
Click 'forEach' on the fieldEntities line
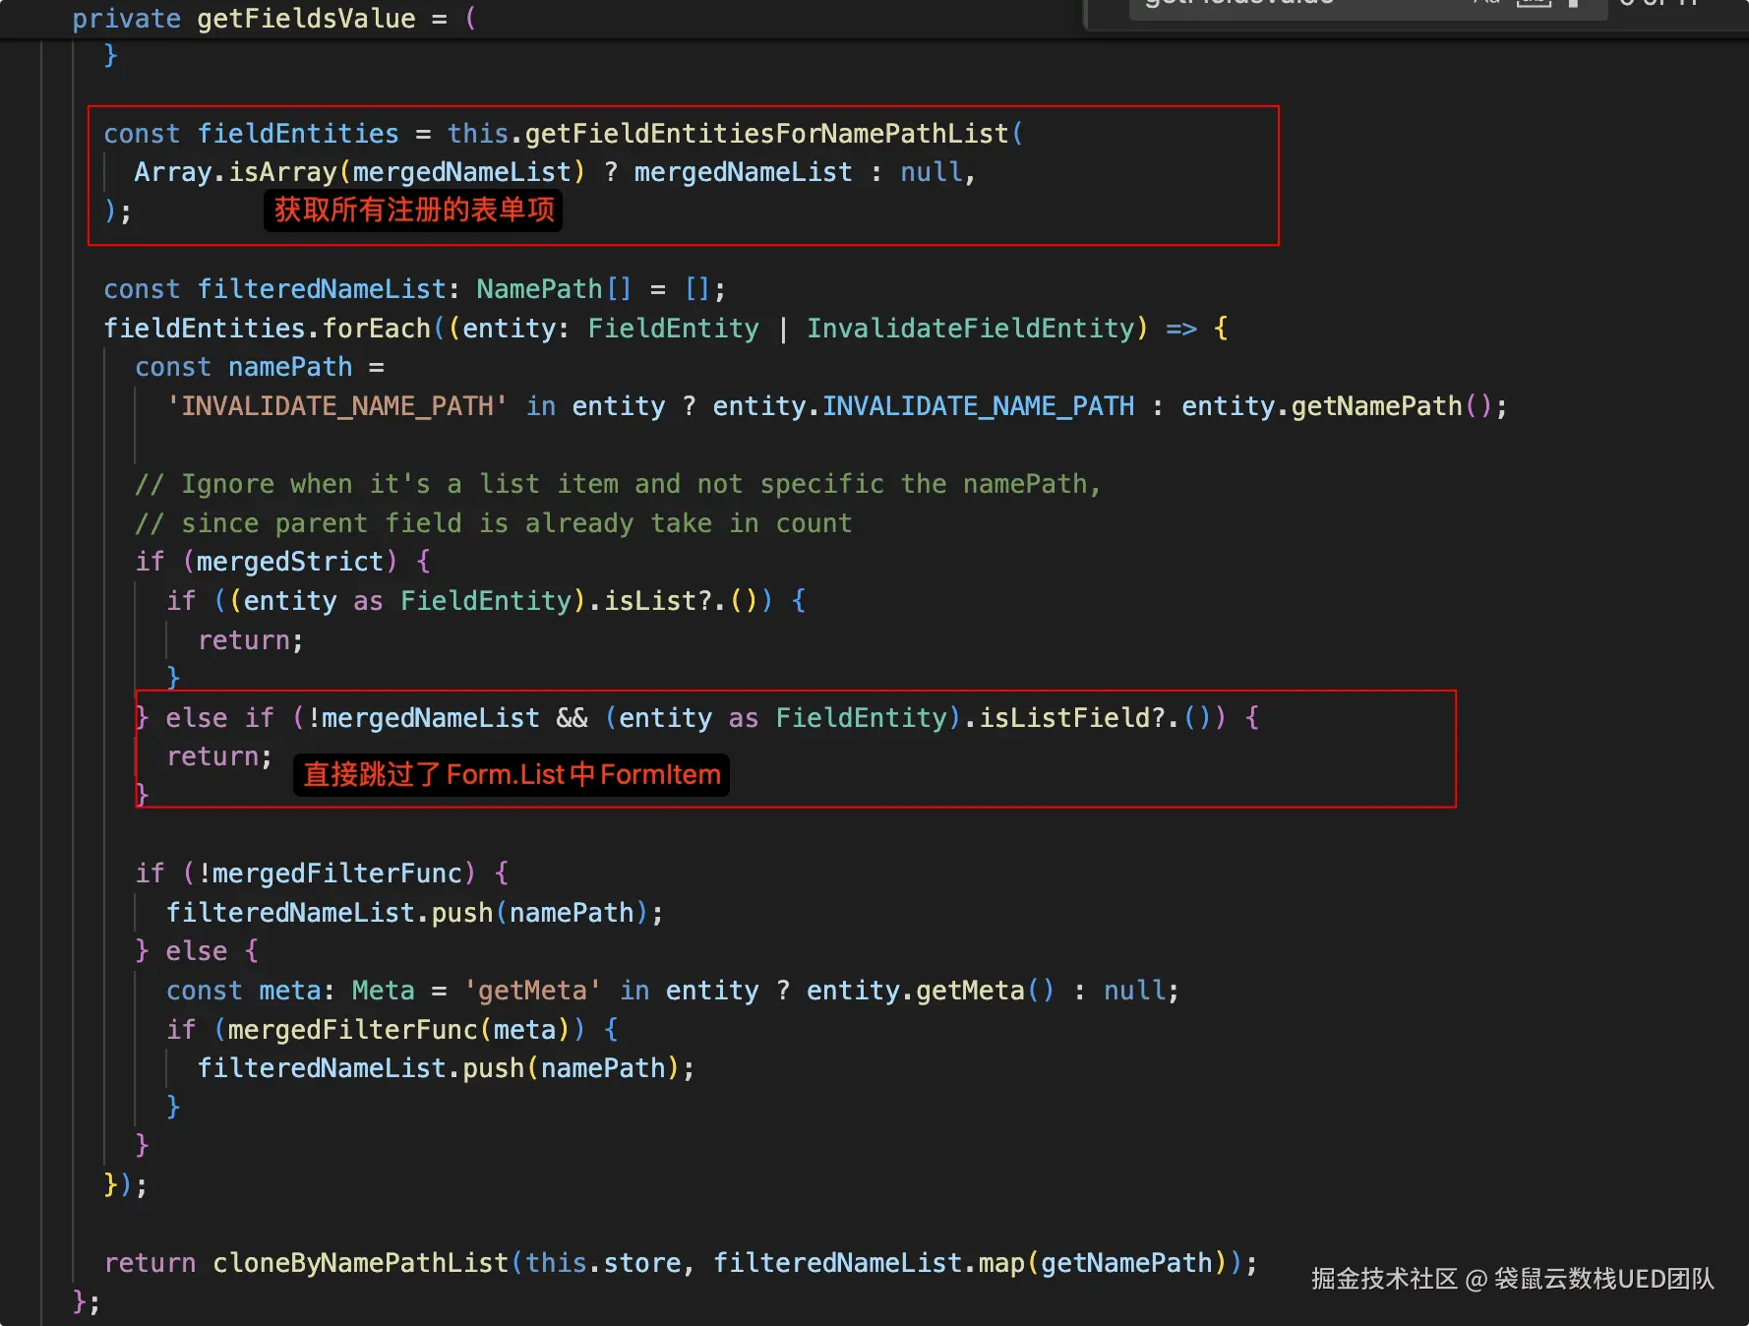tap(377, 329)
